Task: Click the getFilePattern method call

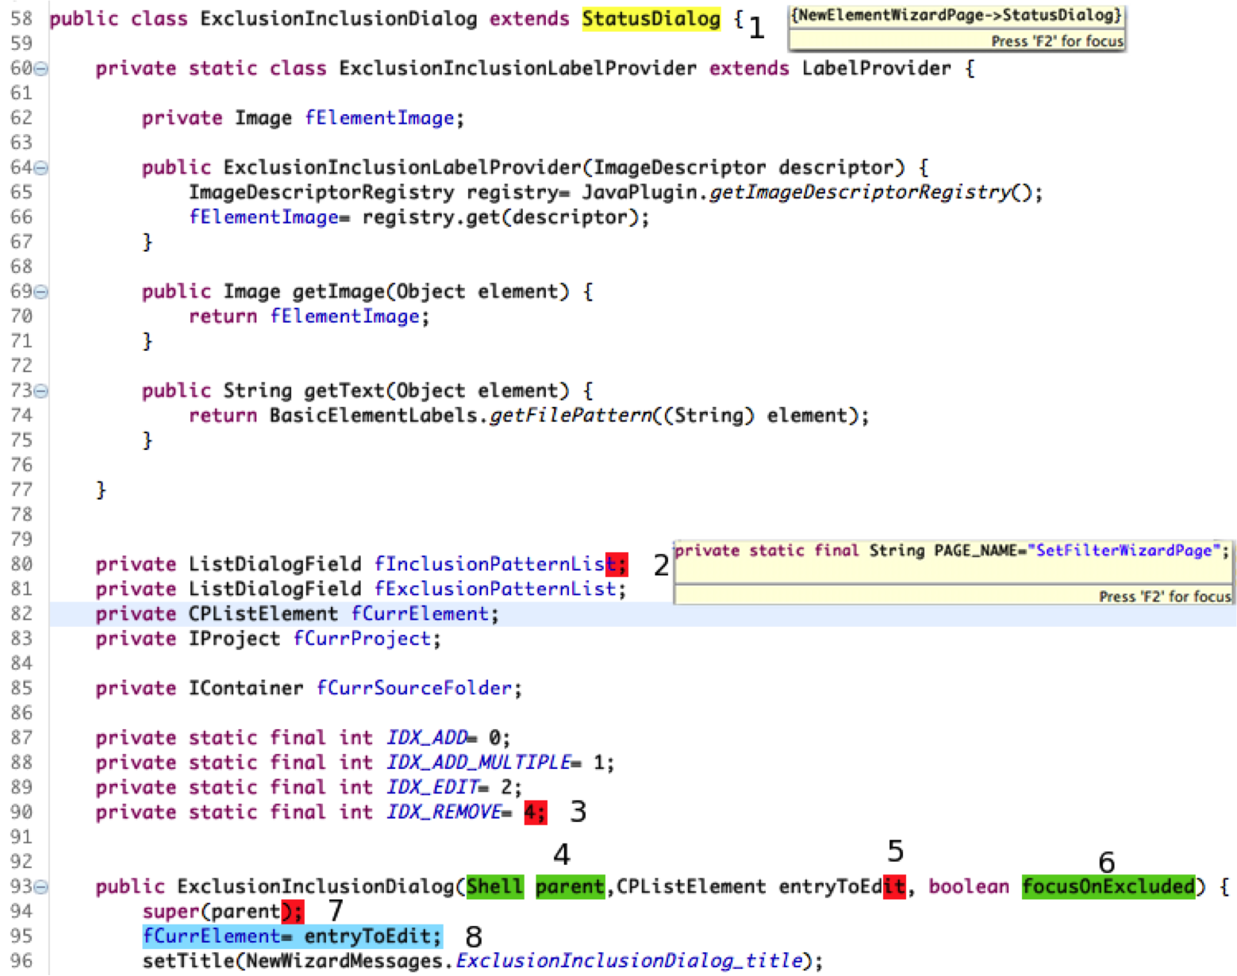Action: 570,416
